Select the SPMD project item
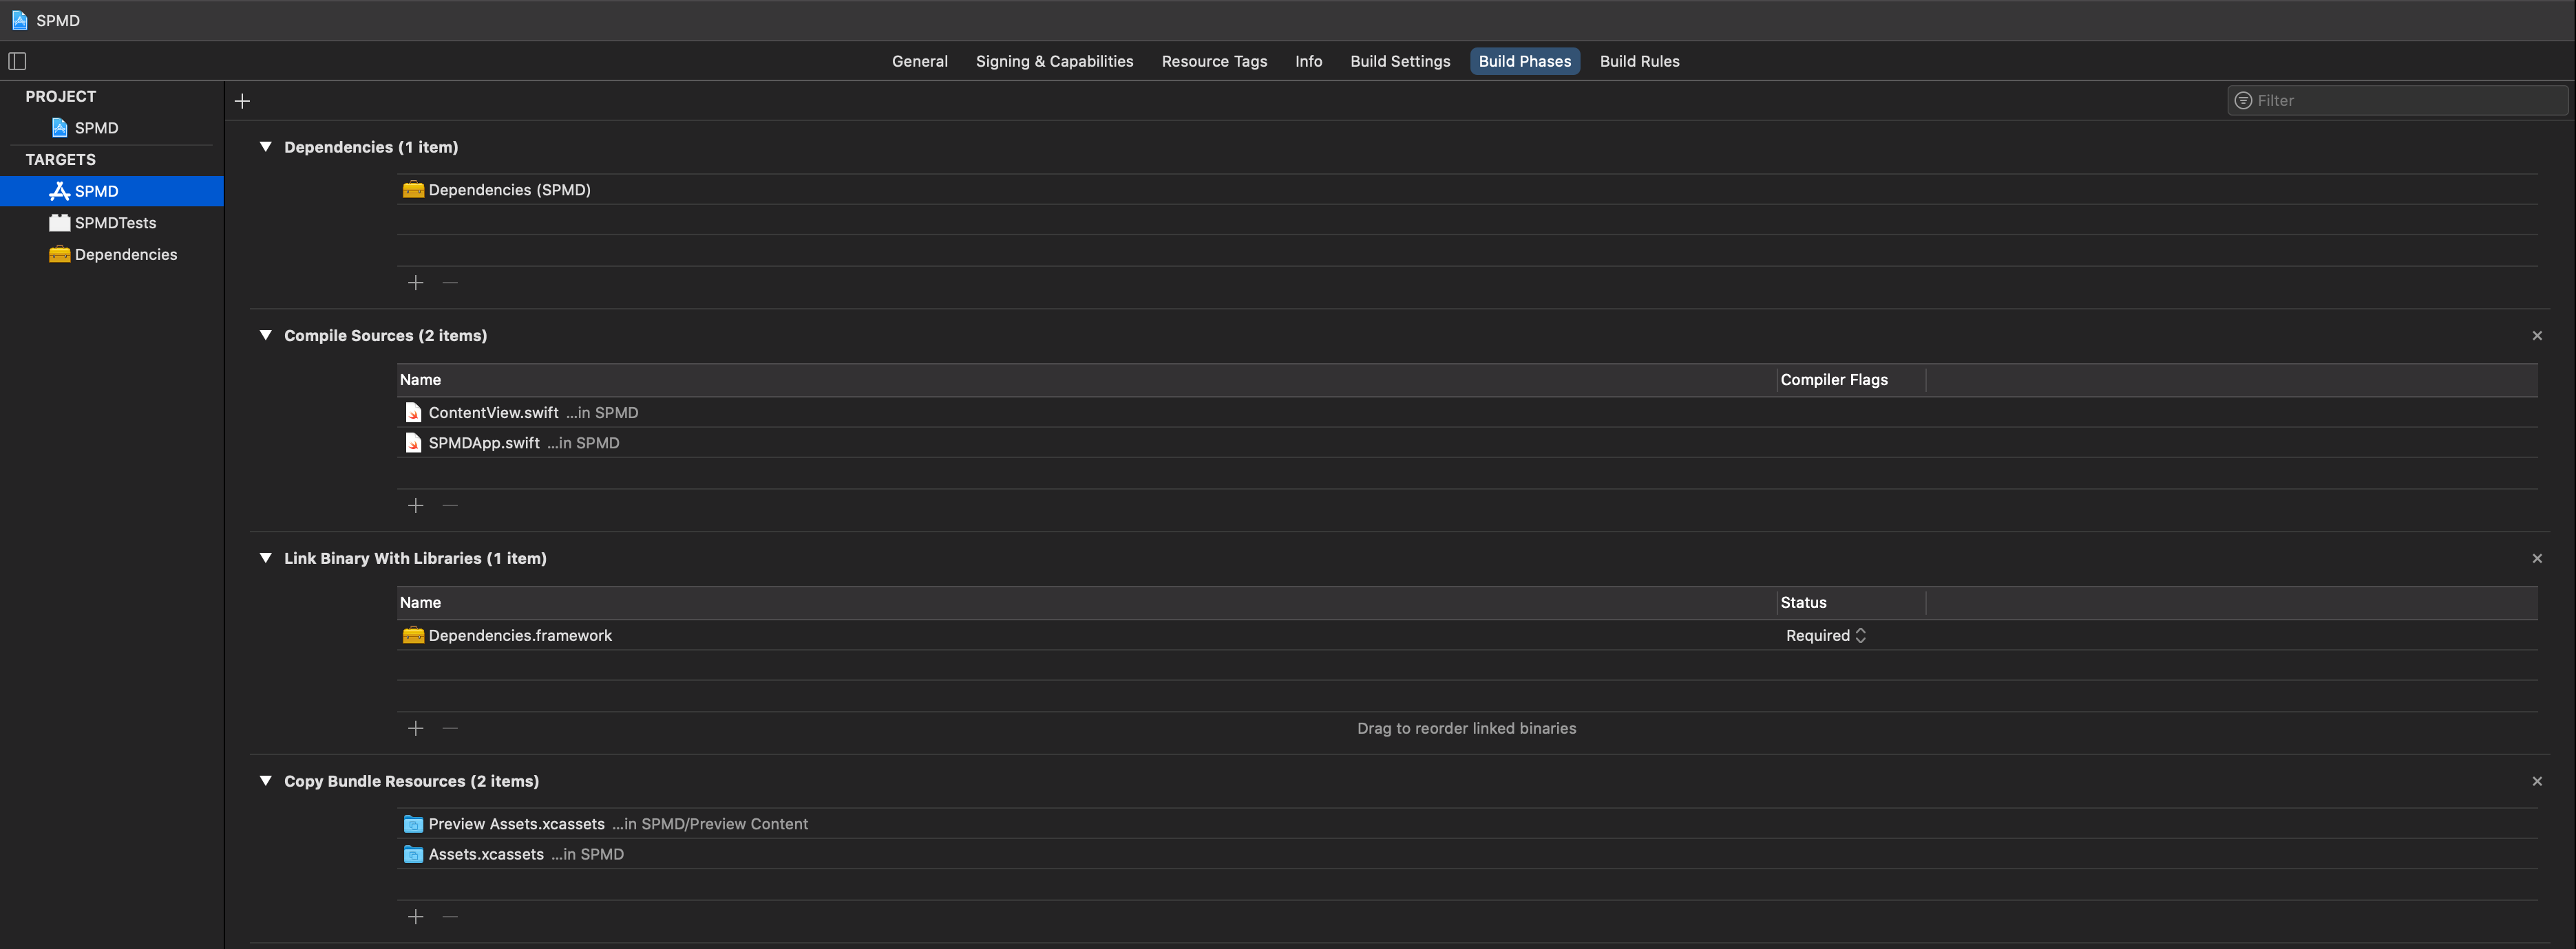 coord(96,128)
